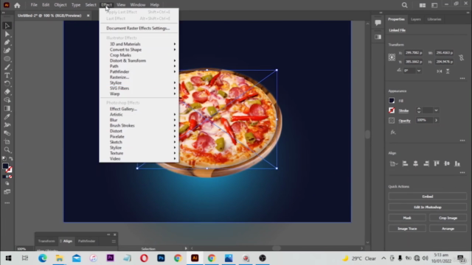Click the stroke weight stepper arrows
Image resolution: width=472 pixels, height=265 pixels.
click(419, 110)
